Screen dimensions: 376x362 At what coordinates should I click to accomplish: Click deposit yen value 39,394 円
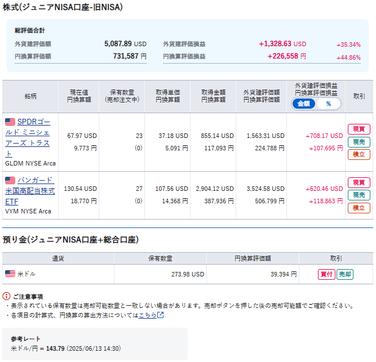click(x=284, y=274)
